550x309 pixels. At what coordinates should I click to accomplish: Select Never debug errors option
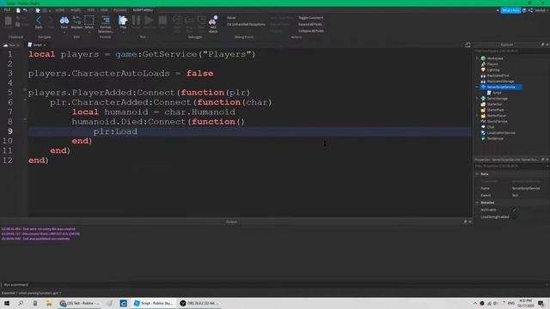[231, 18]
